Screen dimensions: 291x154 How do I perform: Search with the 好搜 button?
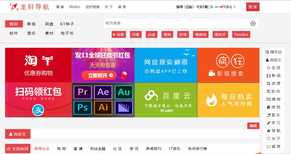[x=183, y=34]
